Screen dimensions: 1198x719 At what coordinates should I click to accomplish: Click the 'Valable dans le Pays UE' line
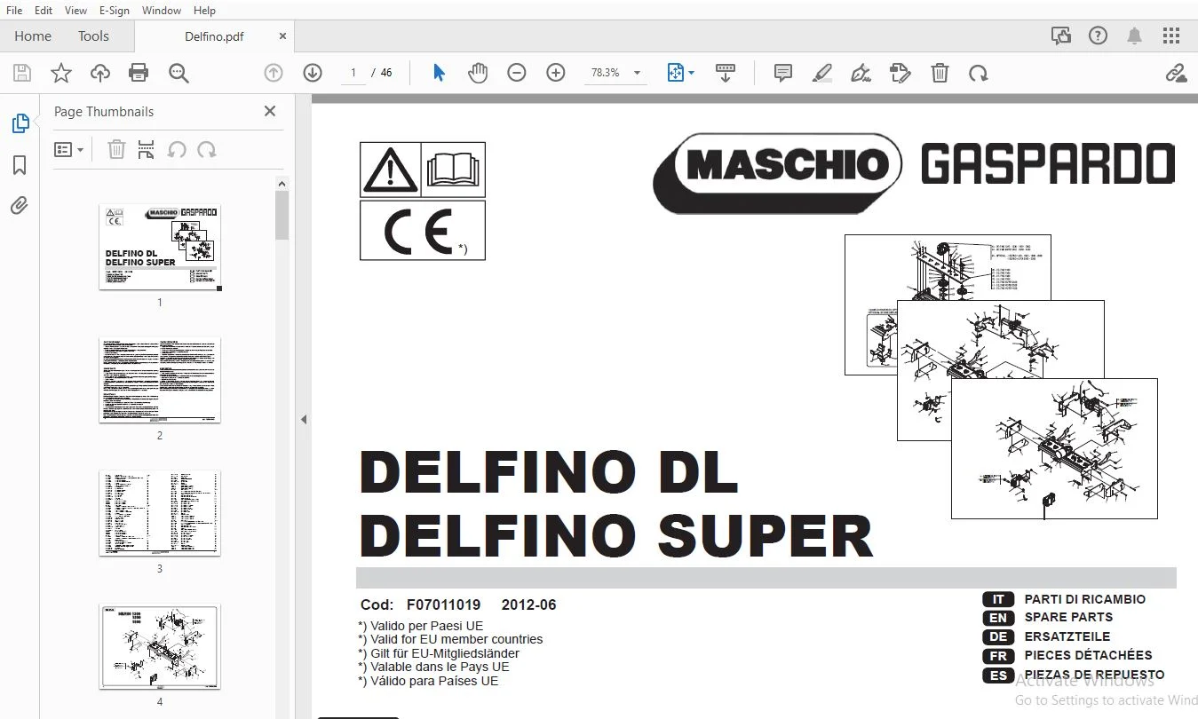tap(433, 667)
